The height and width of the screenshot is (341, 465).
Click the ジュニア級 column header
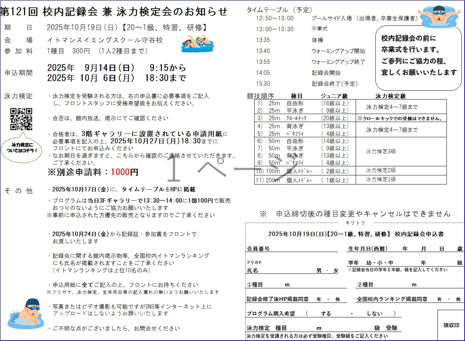tap(334, 96)
